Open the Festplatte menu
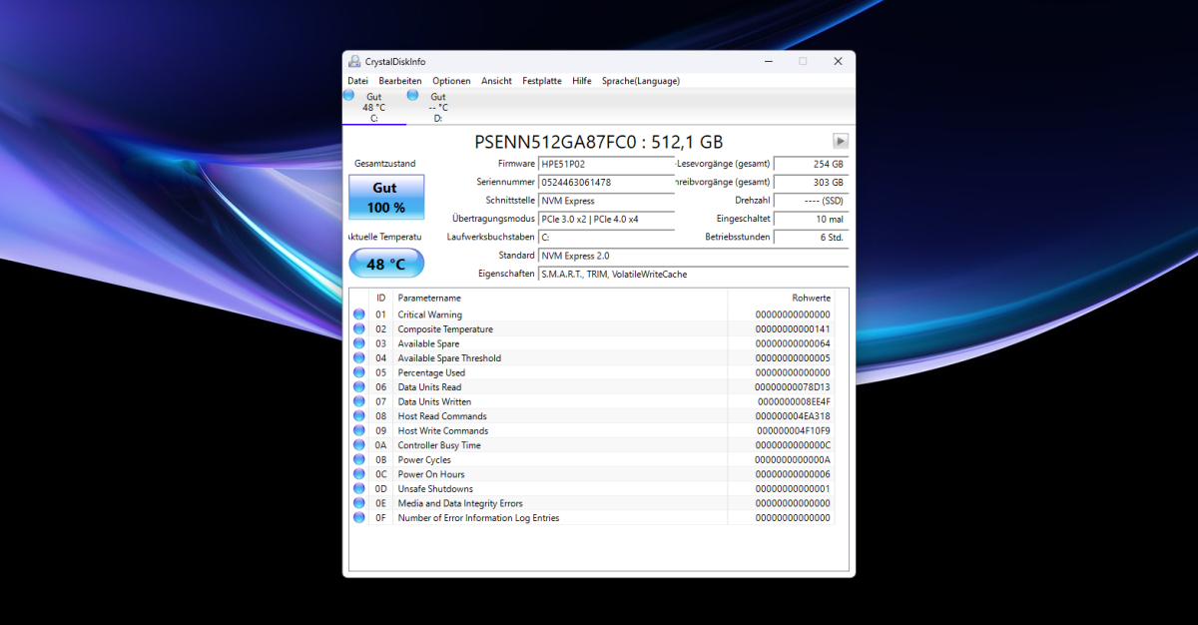This screenshot has height=625, width=1198. pyautogui.click(x=541, y=81)
